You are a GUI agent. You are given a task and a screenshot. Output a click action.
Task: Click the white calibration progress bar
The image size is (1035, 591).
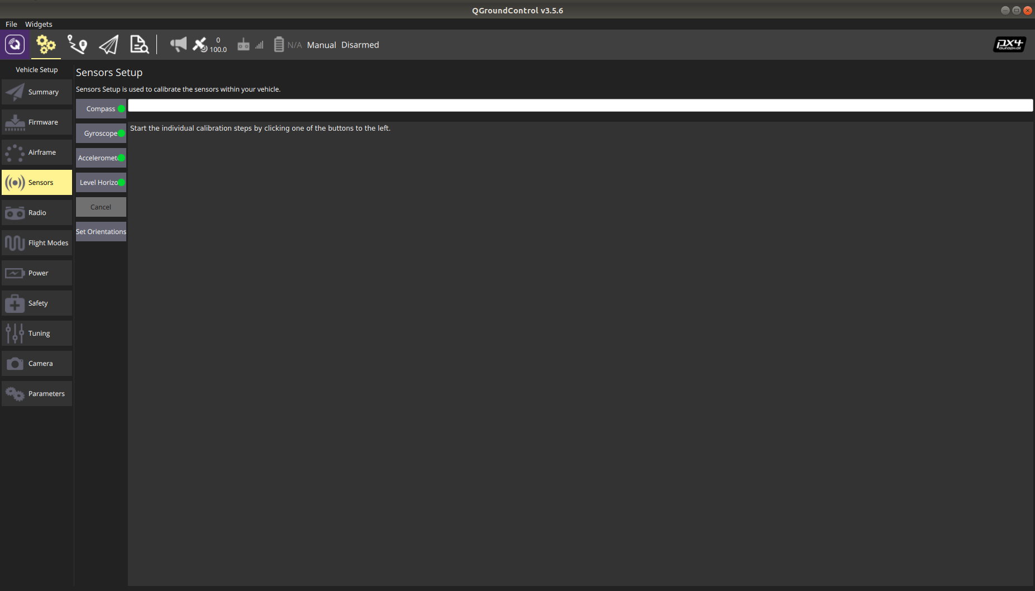(x=580, y=106)
